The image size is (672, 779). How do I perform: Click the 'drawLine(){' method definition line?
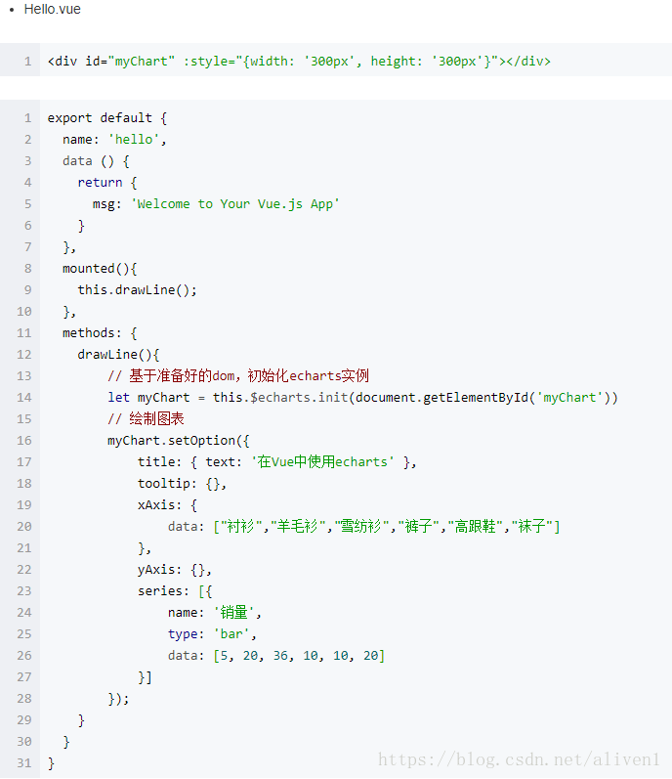118,355
